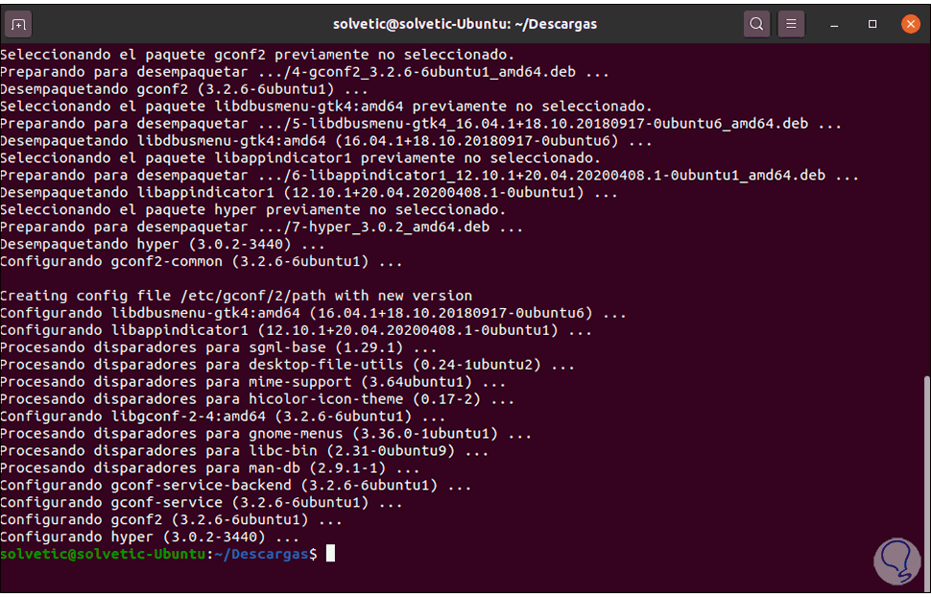Click the 'Configurando hyper (3.0.2-3440)' line
Viewport: 931px width, 597px height.
pos(150,537)
